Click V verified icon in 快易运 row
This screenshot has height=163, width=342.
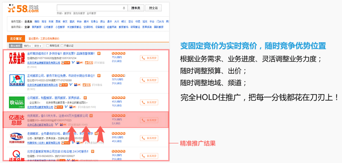pos(66,107)
